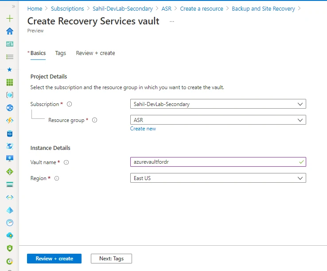Image resolution: width=327 pixels, height=271 pixels.
Task: Click the info icon beside Subscription
Action: [69, 104]
